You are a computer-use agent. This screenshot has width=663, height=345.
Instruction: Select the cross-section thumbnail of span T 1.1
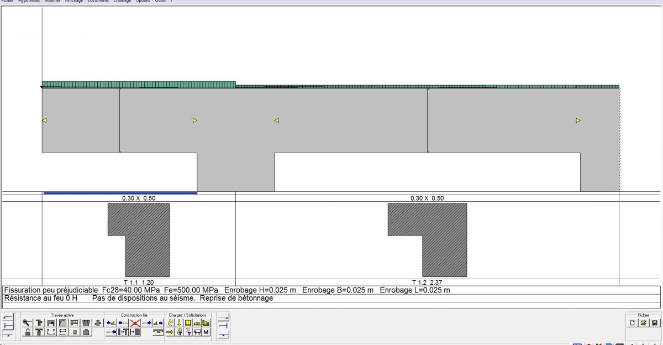[139, 239]
